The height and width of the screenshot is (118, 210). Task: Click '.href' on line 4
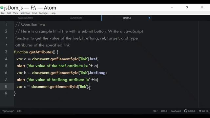coord(93,59)
